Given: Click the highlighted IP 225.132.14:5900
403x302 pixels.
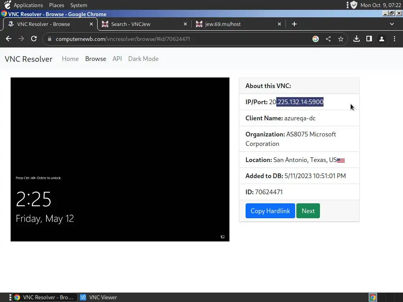Looking at the screenshot, I should 300,102.
